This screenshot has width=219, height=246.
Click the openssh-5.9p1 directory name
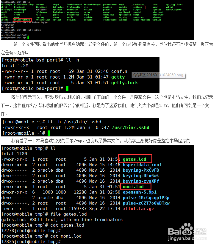(140, 192)
